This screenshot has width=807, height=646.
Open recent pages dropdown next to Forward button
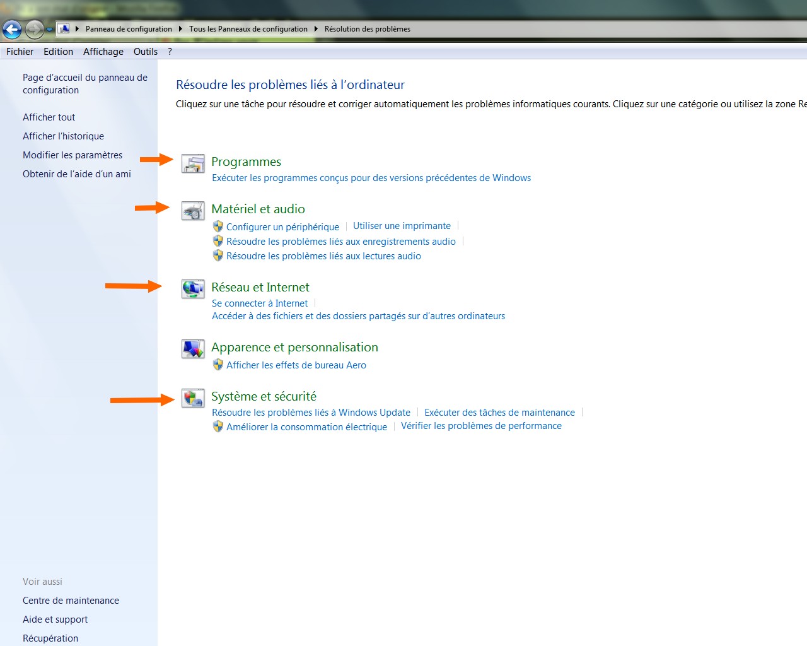[50, 30]
